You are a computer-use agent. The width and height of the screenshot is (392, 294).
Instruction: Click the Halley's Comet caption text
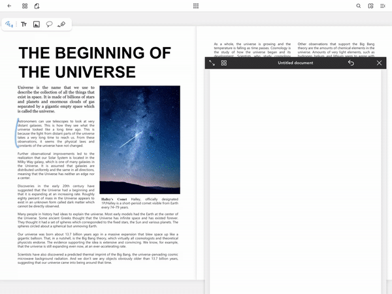(140, 203)
